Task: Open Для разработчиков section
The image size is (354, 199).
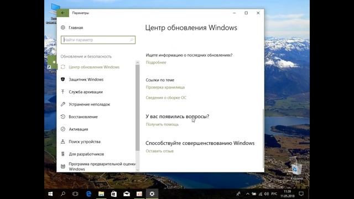Action: click(86, 154)
